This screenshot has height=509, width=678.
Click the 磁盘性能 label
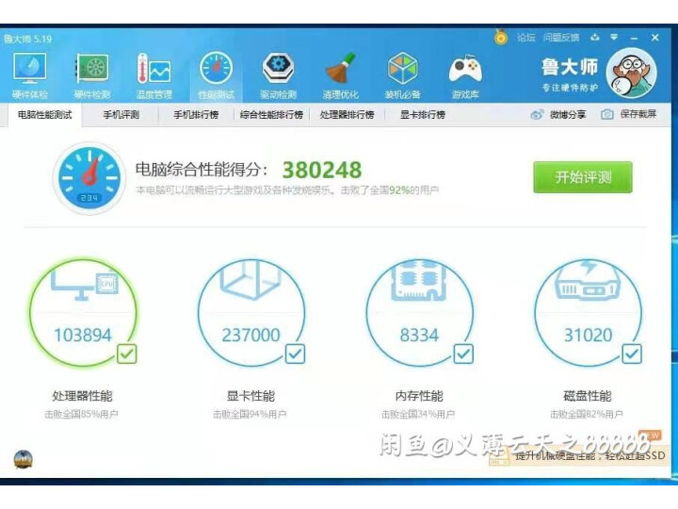[x=588, y=396]
